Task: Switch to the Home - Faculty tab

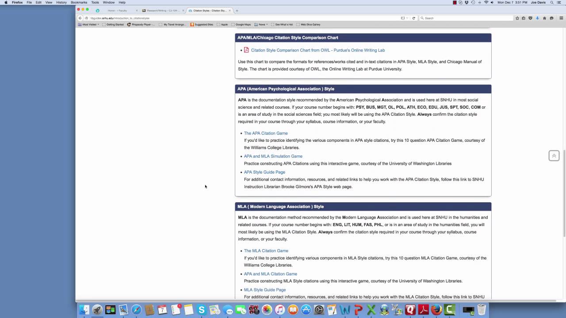Action: [x=117, y=11]
